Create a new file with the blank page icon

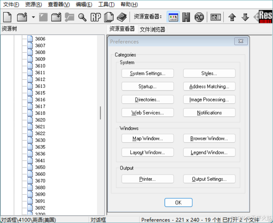tap(7, 17)
